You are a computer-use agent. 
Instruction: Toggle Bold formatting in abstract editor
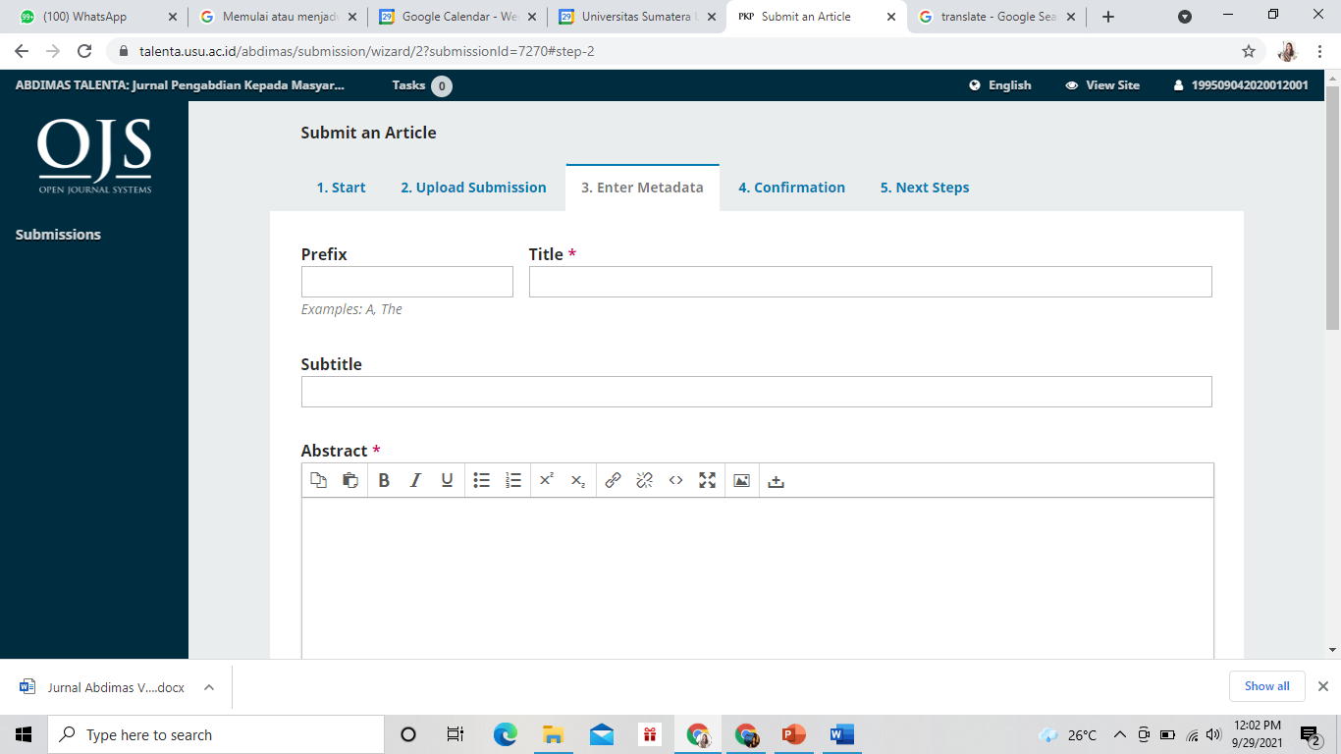tap(384, 480)
